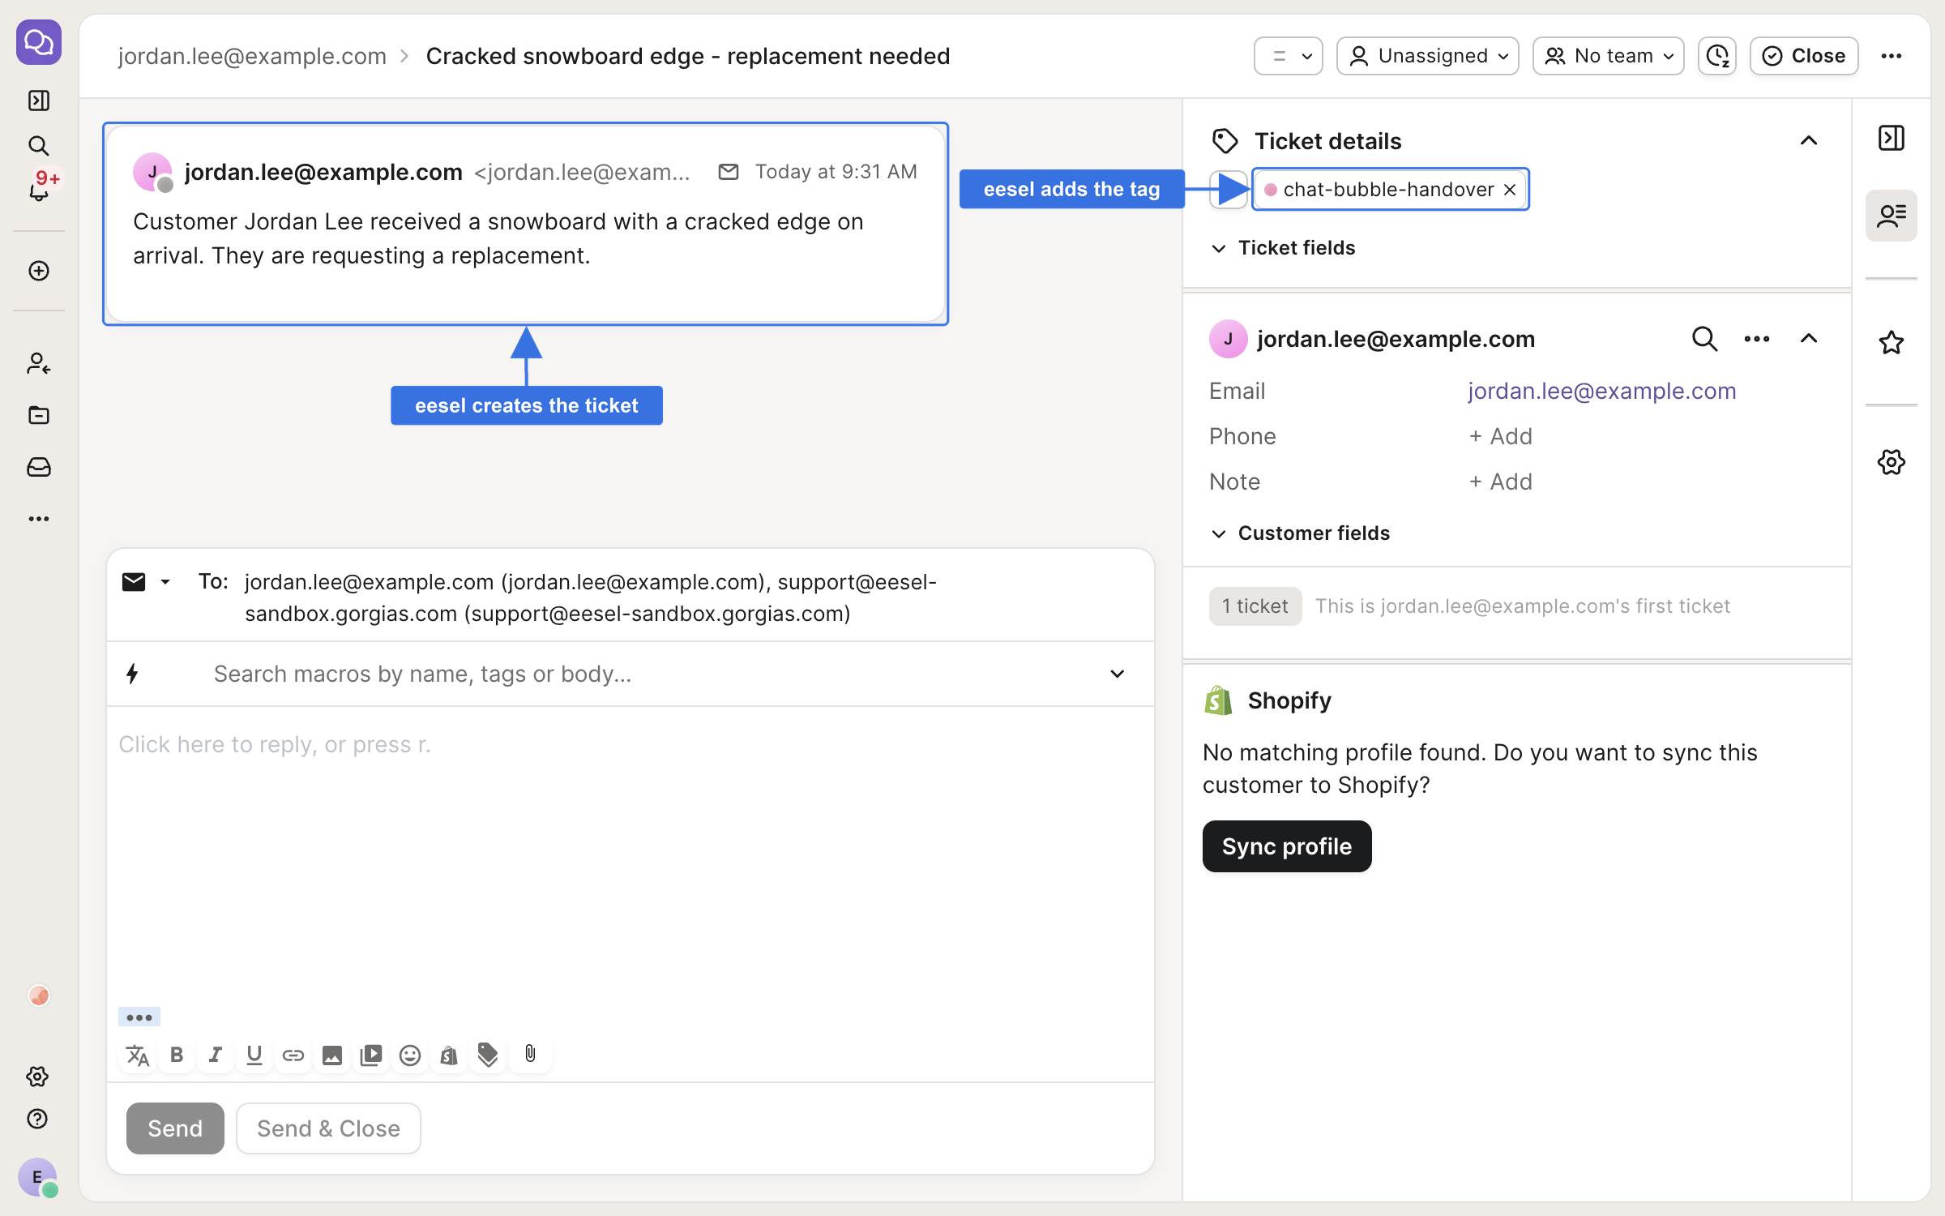Click the Shopify product icon in reply toolbar

click(449, 1055)
